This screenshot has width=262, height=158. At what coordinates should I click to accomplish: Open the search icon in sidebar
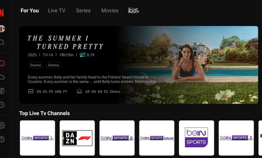(2, 42)
